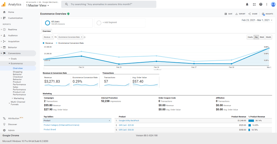Switch chart to Day view
Image resolution: width=277 pixels, height=144 pixels.
point(256,37)
